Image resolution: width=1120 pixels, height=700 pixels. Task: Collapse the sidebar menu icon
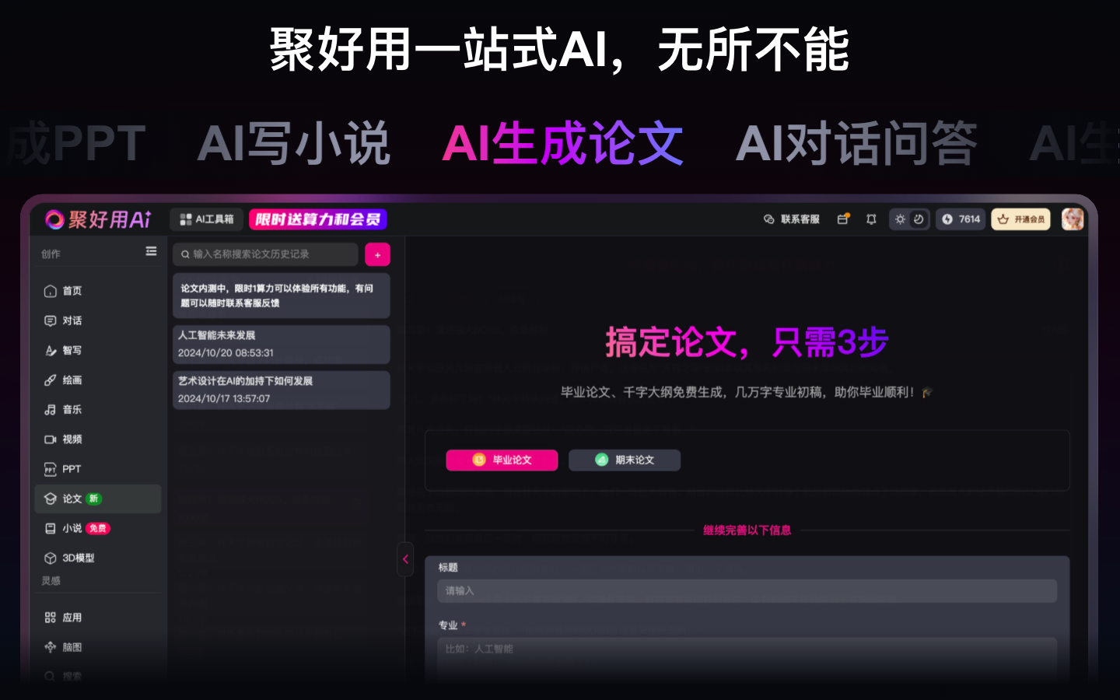pos(151,251)
